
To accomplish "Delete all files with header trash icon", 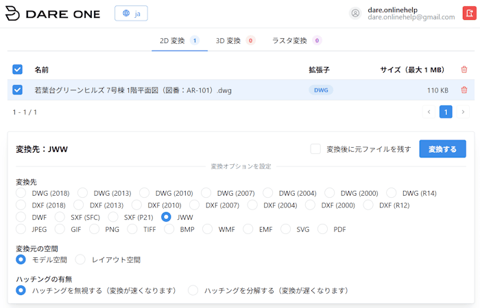I will click(464, 70).
